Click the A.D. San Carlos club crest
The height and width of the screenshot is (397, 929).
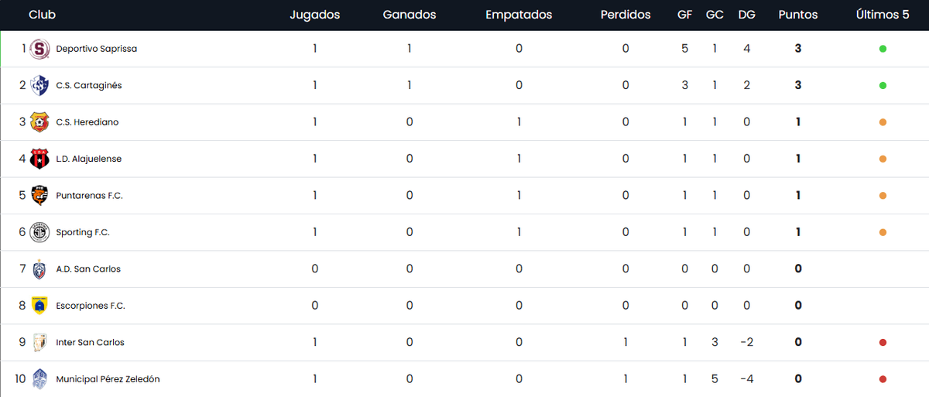(39, 269)
